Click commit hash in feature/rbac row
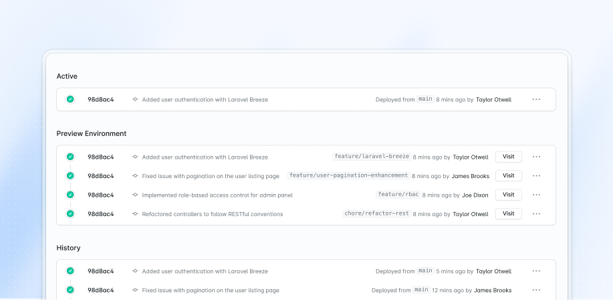 click(x=100, y=195)
